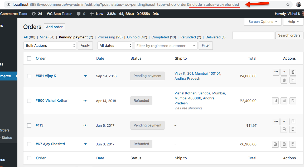Click the receipt icon for order #500
Screen dimensions: 304x167
click(x=293, y=100)
